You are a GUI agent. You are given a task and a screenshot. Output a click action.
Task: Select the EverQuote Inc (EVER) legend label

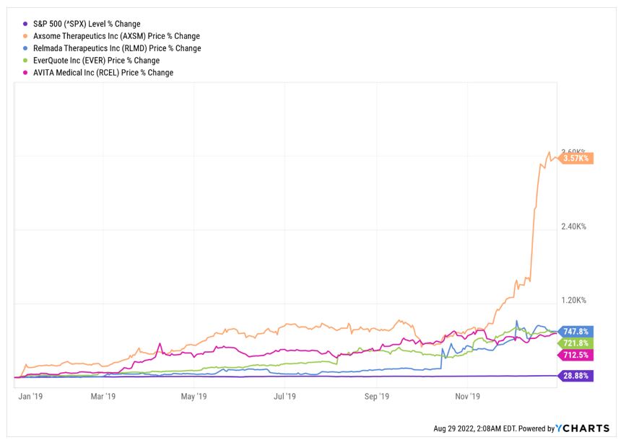(x=96, y=61)
